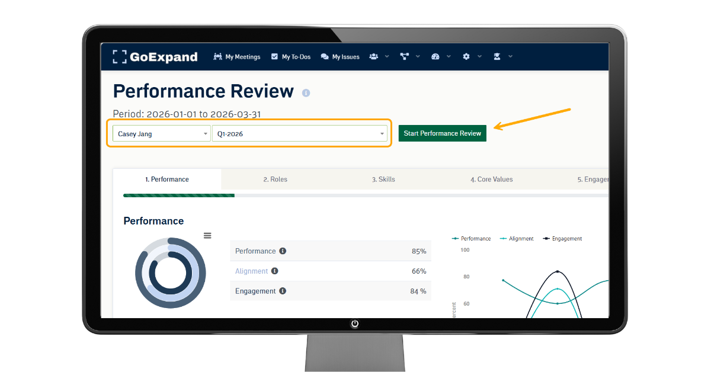
Task: Open the people/team icon menu in navbar
Action: coord(374,57)
